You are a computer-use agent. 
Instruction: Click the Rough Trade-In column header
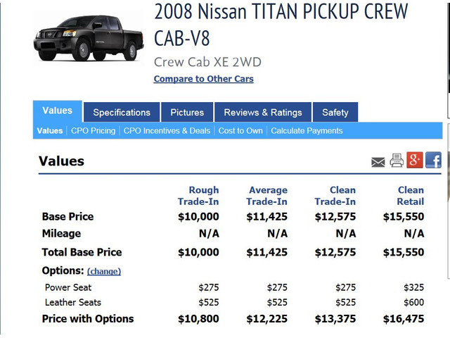pos(198,196)
